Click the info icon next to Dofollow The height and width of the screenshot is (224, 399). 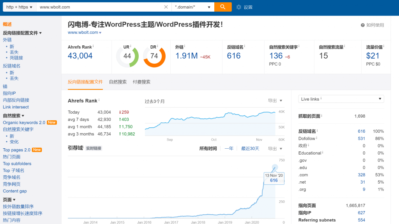tap(317, 138)
